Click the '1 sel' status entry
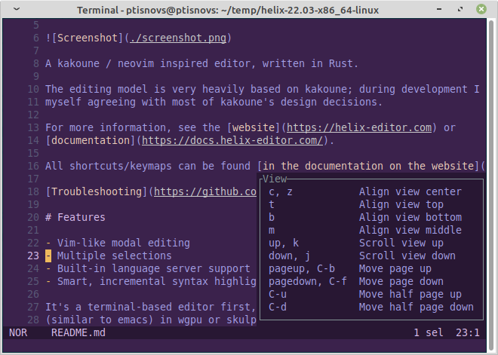Image resolution: width=498 pixels, height=355 pixels. point(428,333)
